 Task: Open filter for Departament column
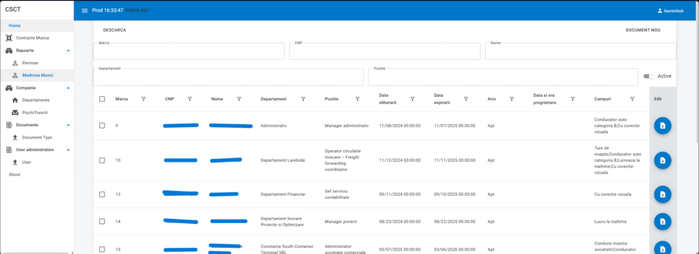pos(303,99)
